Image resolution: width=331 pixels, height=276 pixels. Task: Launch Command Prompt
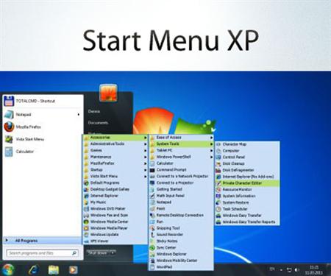pos(182,170)
